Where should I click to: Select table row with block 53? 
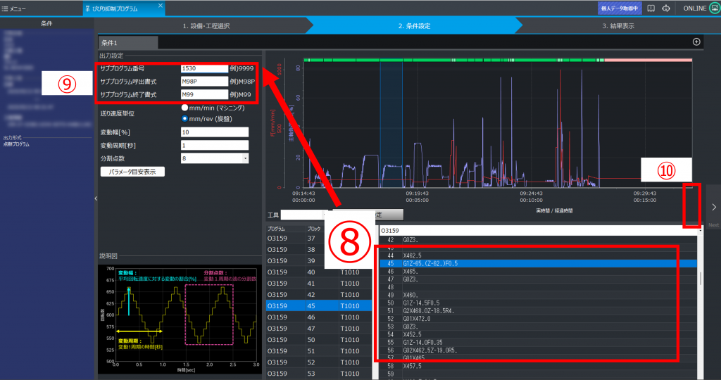pyautogui.click(x=319, y=374)
